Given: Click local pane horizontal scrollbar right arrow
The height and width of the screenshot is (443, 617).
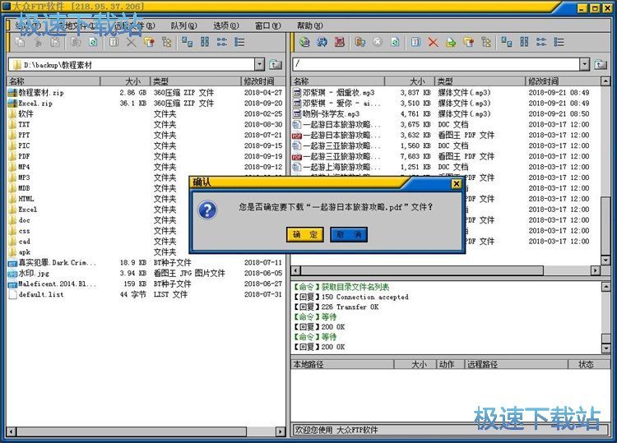Looking at the screenshot, I should pyautogui.click(x=281, y=431).
